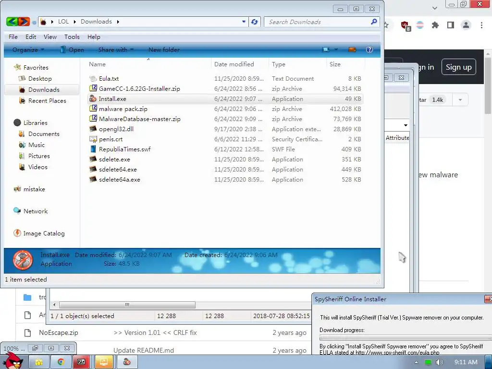Image resolution: width=492 pixels, height=369 pixels.
Task: Open the Organize dropdown
Action: coord(28,49)
